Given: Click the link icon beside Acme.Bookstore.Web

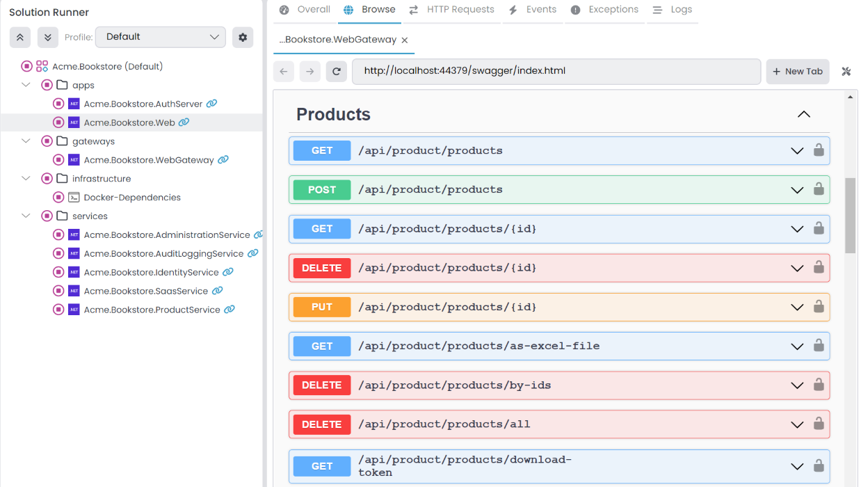Looking at the screenshot, I should [183, 122].
